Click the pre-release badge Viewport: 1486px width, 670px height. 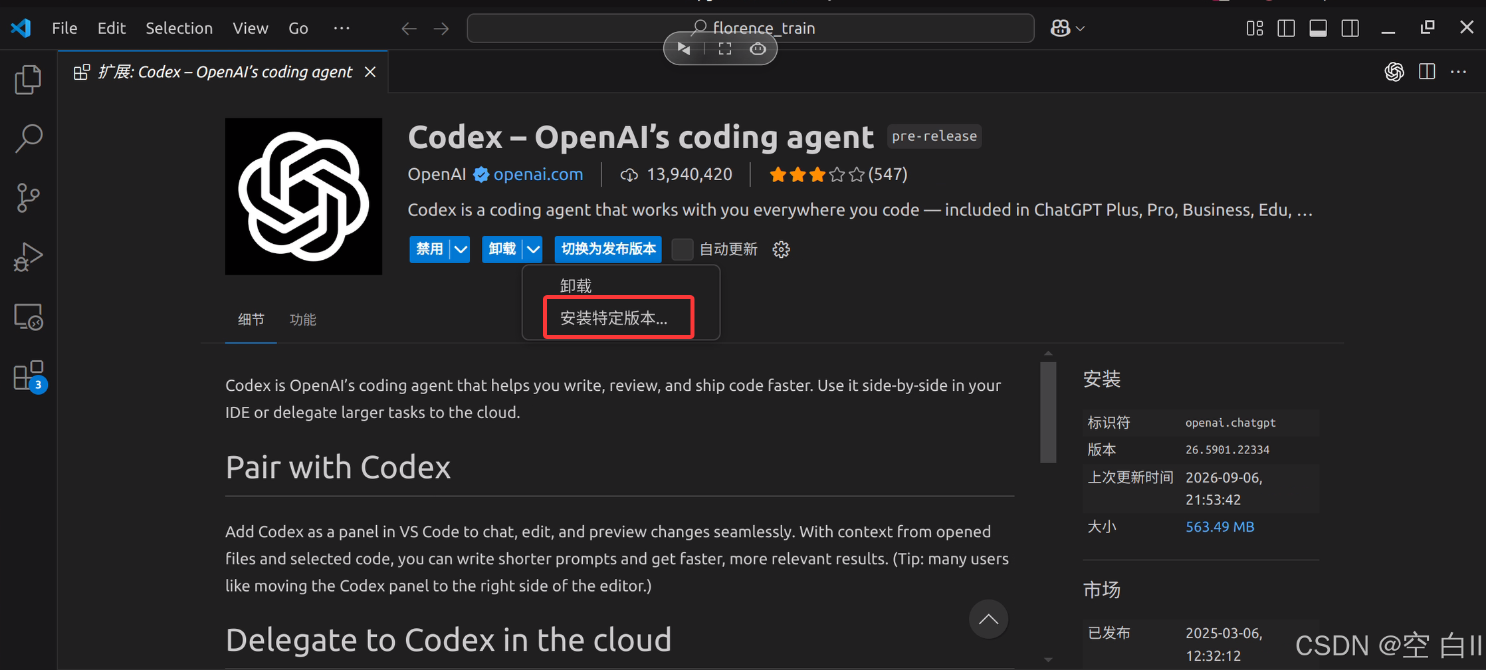934,136
